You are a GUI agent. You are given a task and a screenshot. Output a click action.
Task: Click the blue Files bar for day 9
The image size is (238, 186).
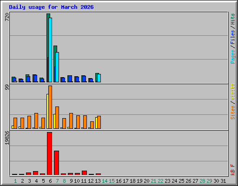coord(70,79)
